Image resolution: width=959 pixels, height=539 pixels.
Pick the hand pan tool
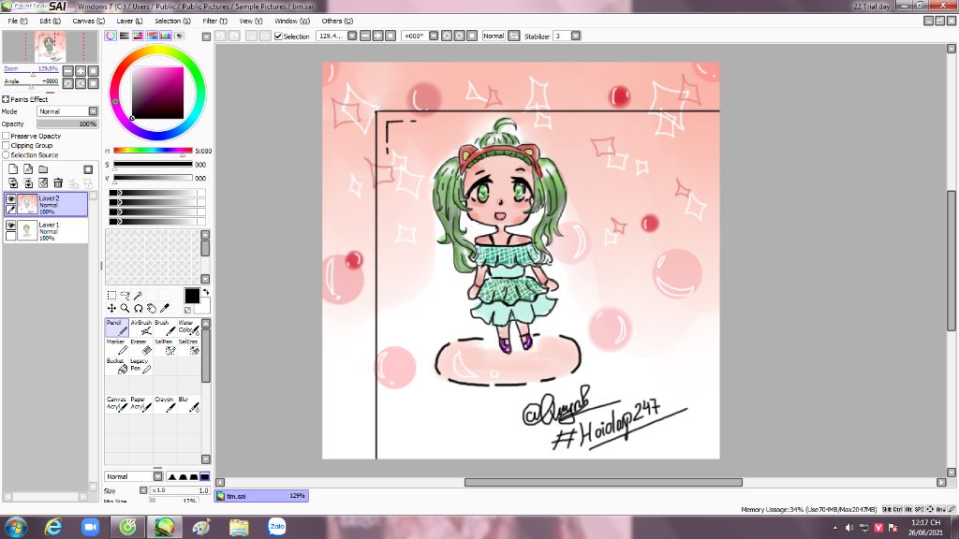(151, 308)
